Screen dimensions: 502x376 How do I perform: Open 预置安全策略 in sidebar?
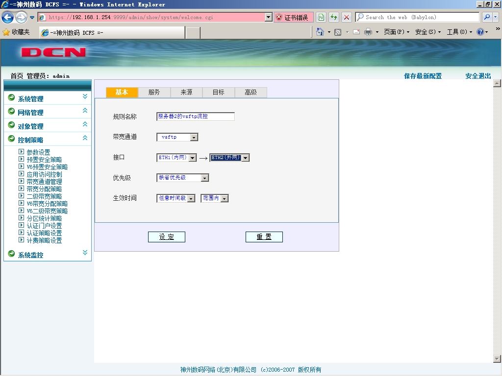point(44,159)
